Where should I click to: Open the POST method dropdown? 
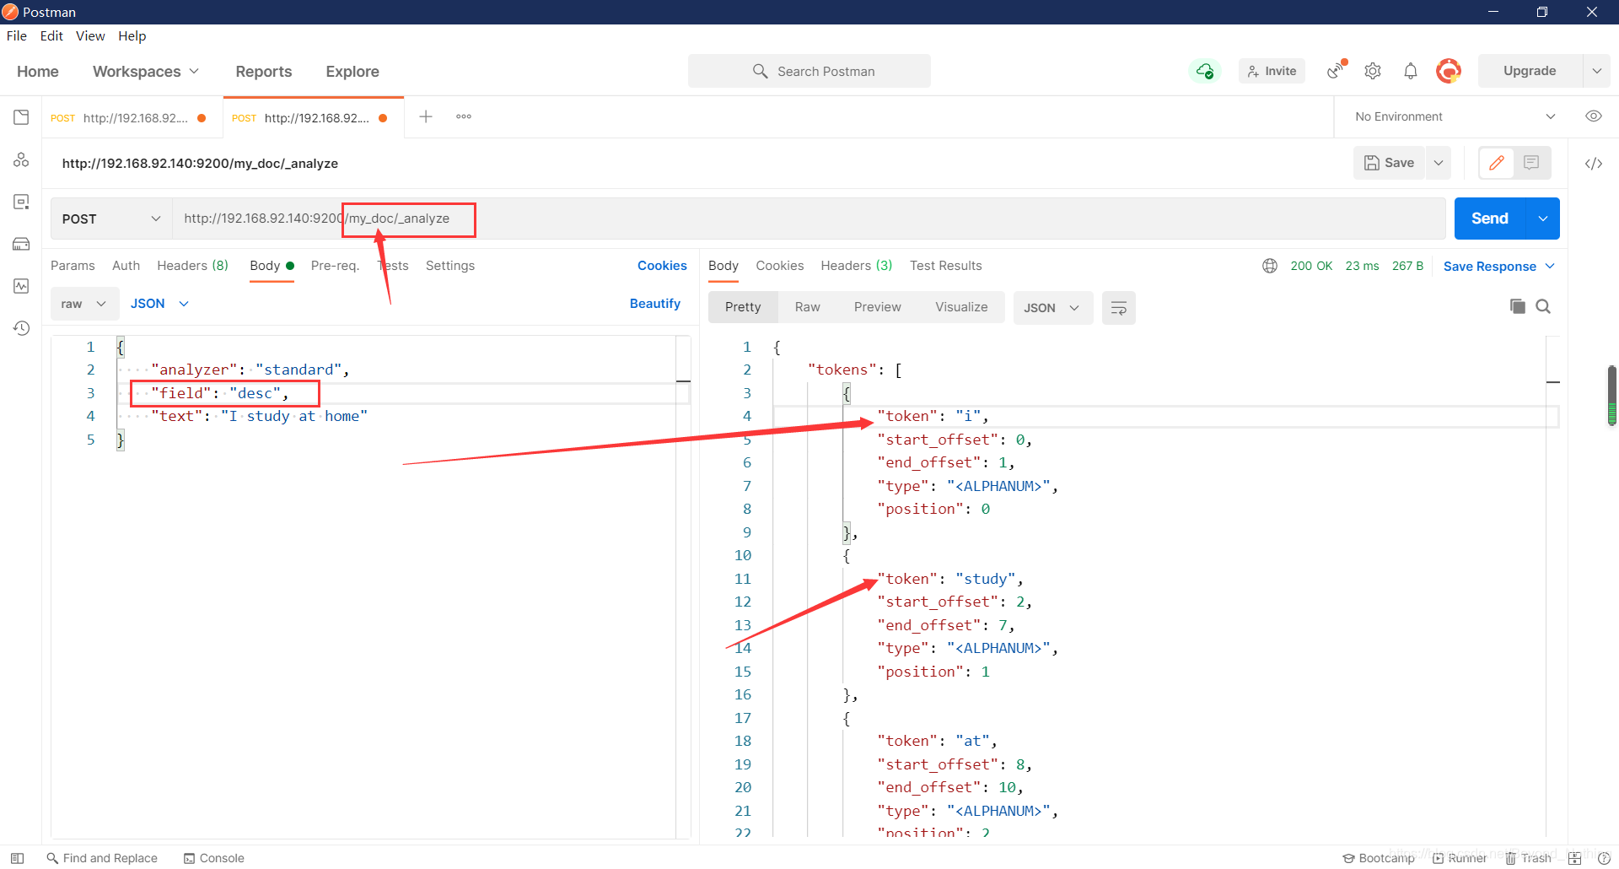(x=111, y=219)
